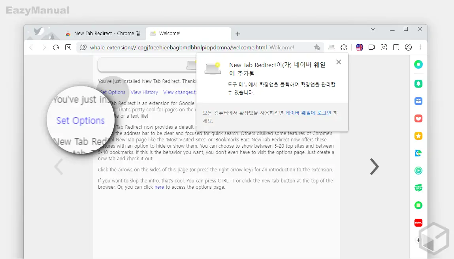Open the green square sidebar app
The height and width of the screenshot is (259, 454).
coord(418,205)
